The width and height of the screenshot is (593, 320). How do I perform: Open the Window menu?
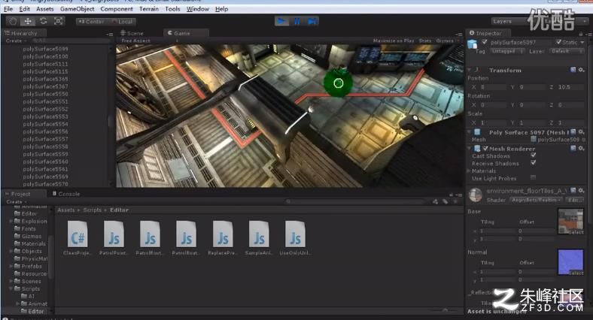pyautogui.click(x=197, y=9)
